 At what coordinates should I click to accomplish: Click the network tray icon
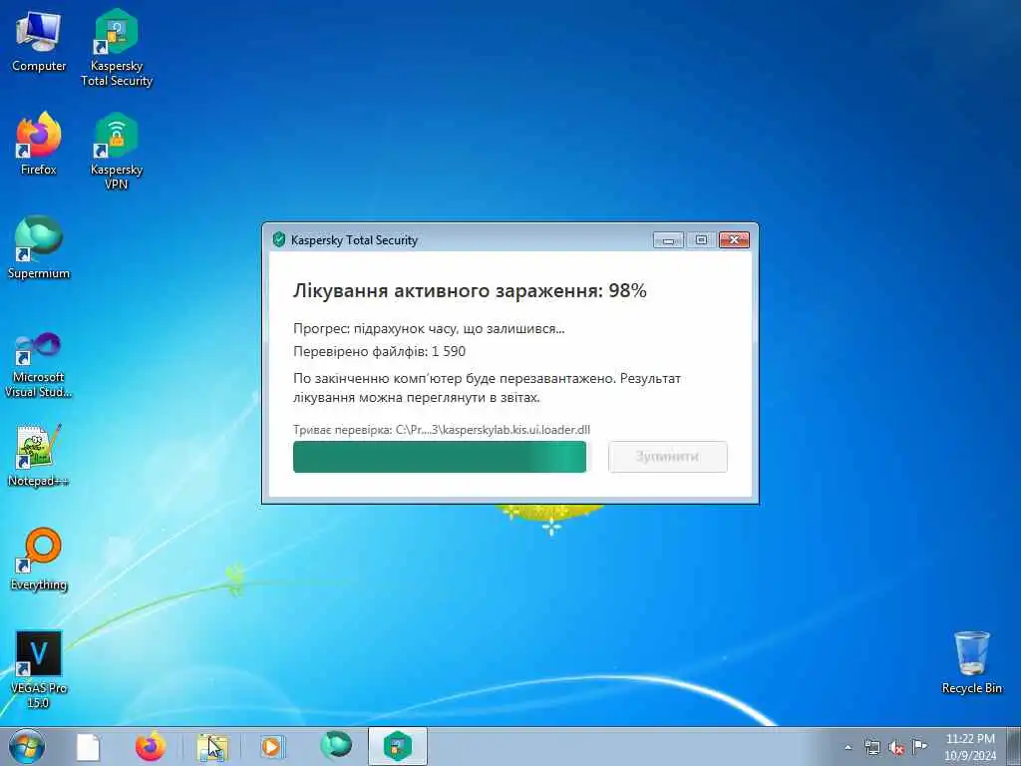tap(871, 748)
